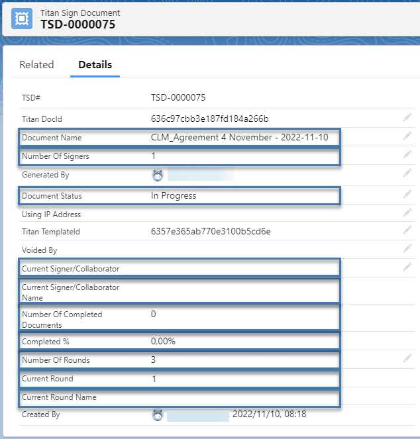Edit the Document Status field pencil

click(407, 194)
